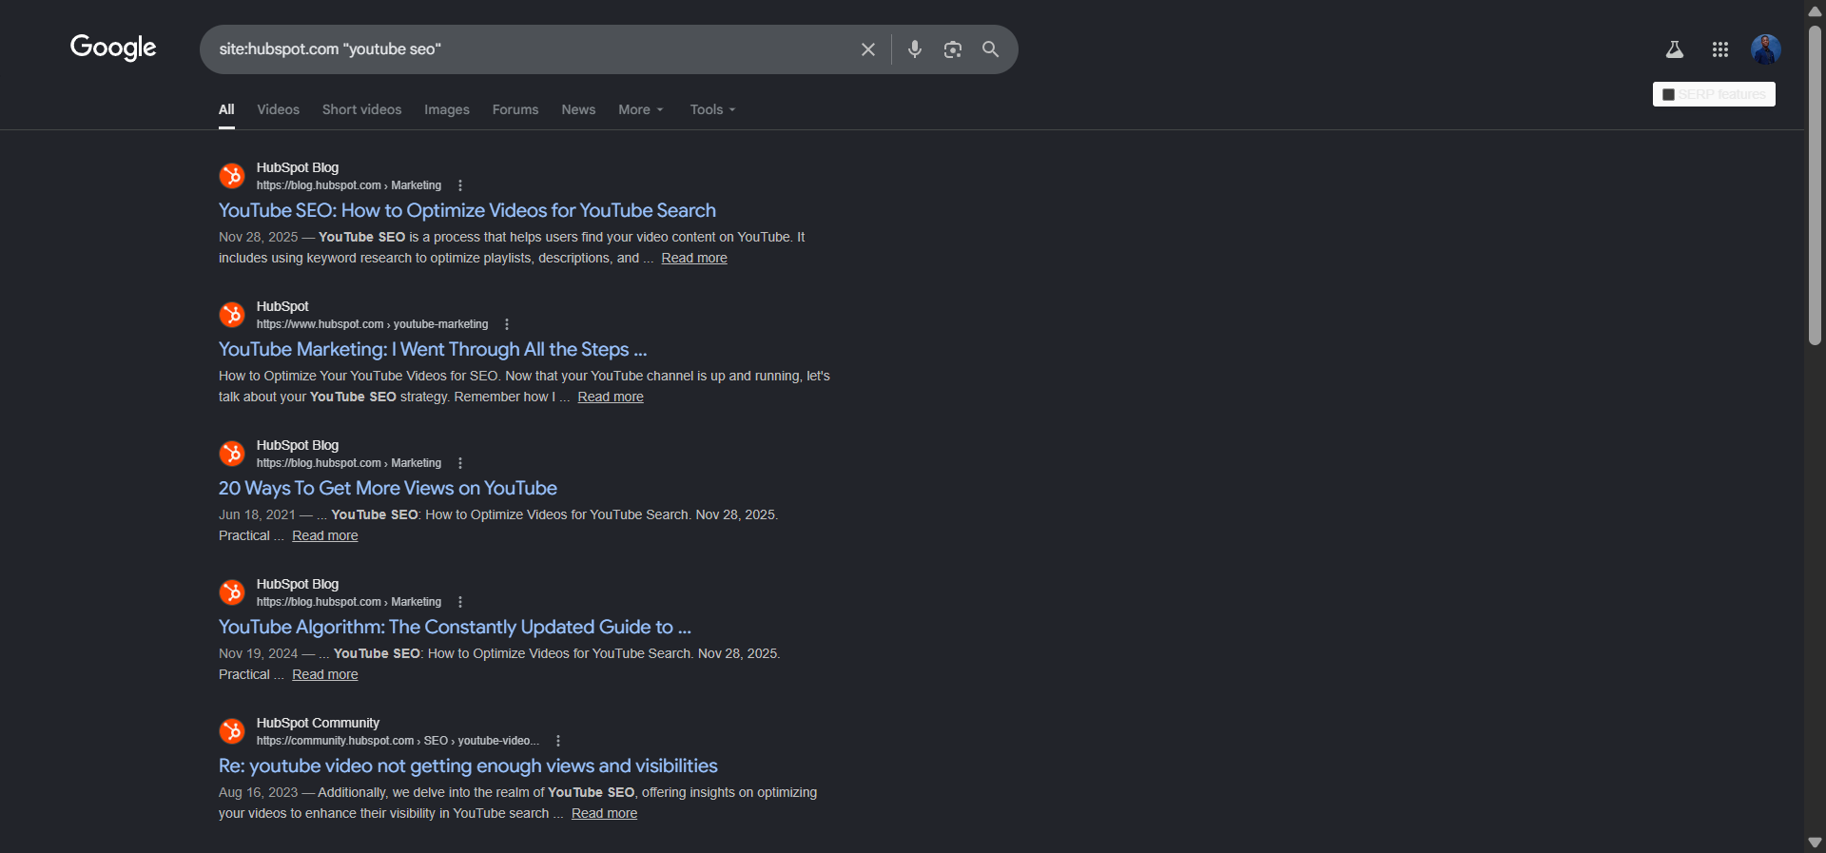Screen dimensions: 1826x853
Task: Switch to Short videos tab
Action: 361,109
